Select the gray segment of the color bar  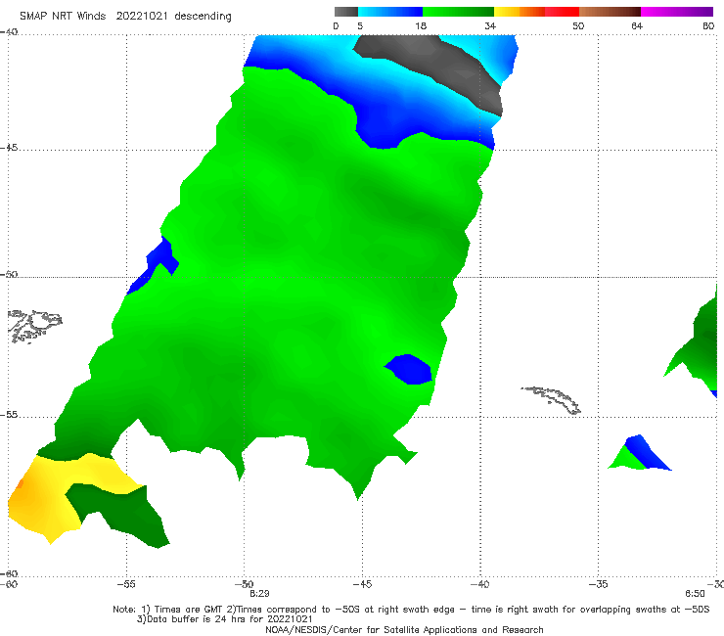click(x=345, y=12)
